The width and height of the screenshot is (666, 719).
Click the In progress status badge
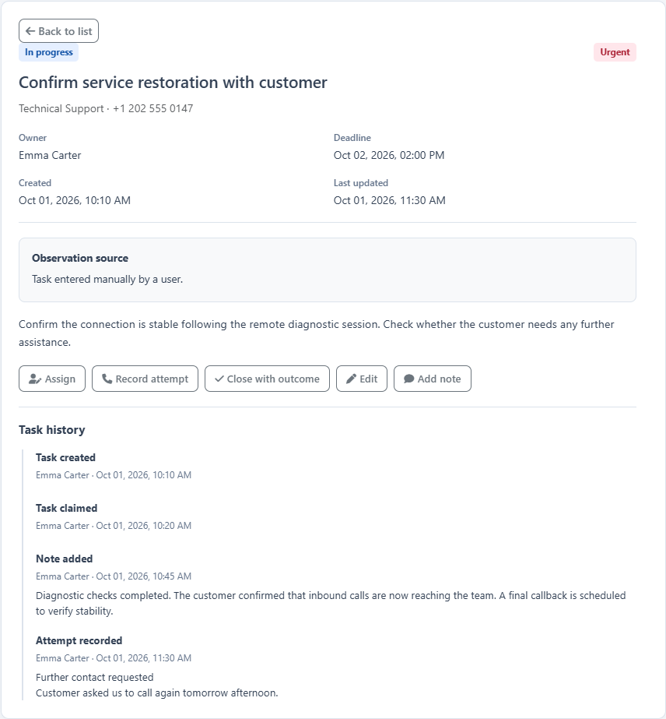coord(48,52)
